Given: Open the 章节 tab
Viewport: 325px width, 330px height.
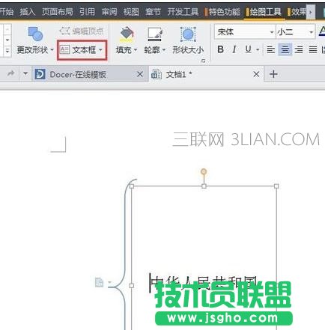Looking at the screenshot, I should 153,12.
